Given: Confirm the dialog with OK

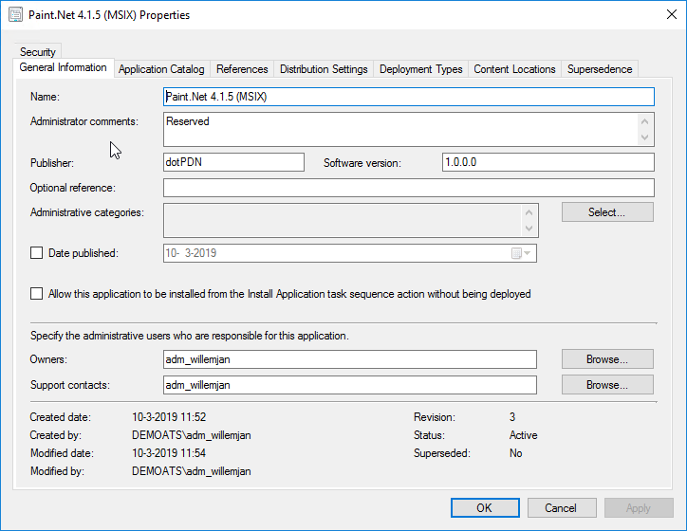Looking at the screenshot, I should (485, 507).
